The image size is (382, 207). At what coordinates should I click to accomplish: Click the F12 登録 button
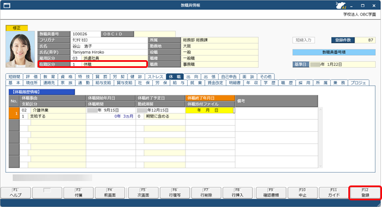[365, 193]
